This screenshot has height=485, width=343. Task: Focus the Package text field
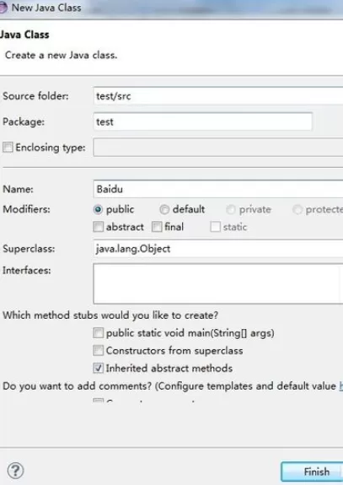(x=203, y=121)
